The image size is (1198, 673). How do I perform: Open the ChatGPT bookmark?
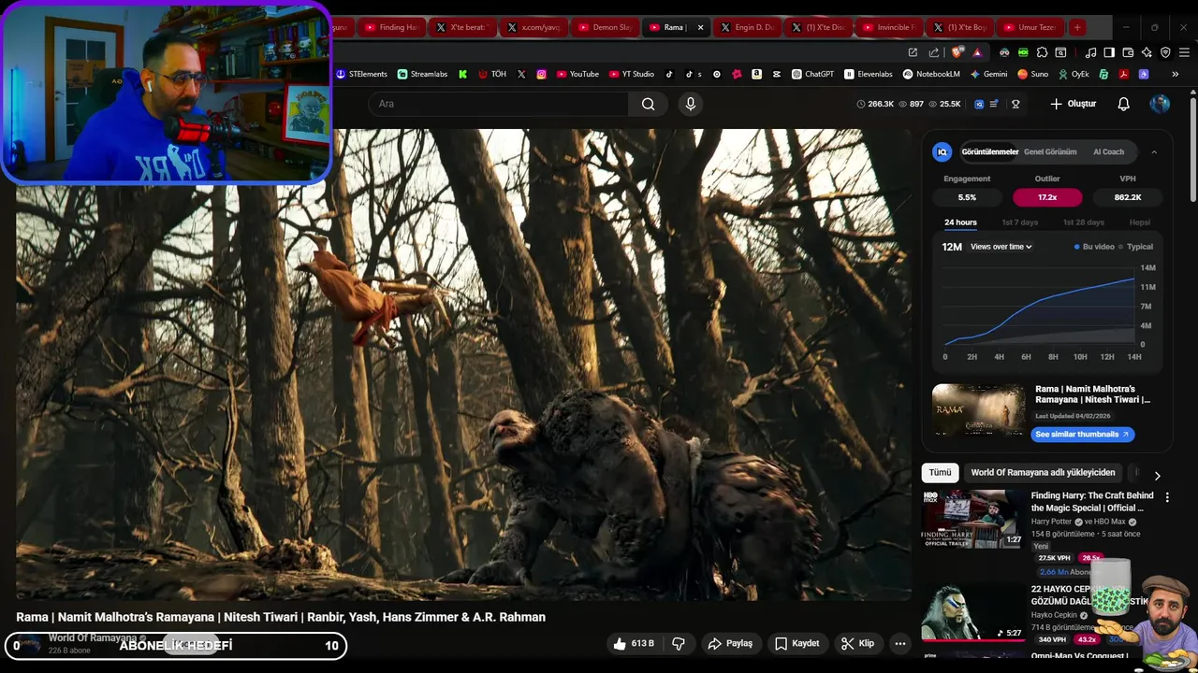pos(812,74)
